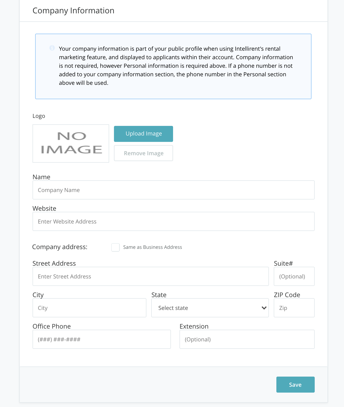Focus the City text field
This screenshot has width=344, height=407.
point(89,308)
